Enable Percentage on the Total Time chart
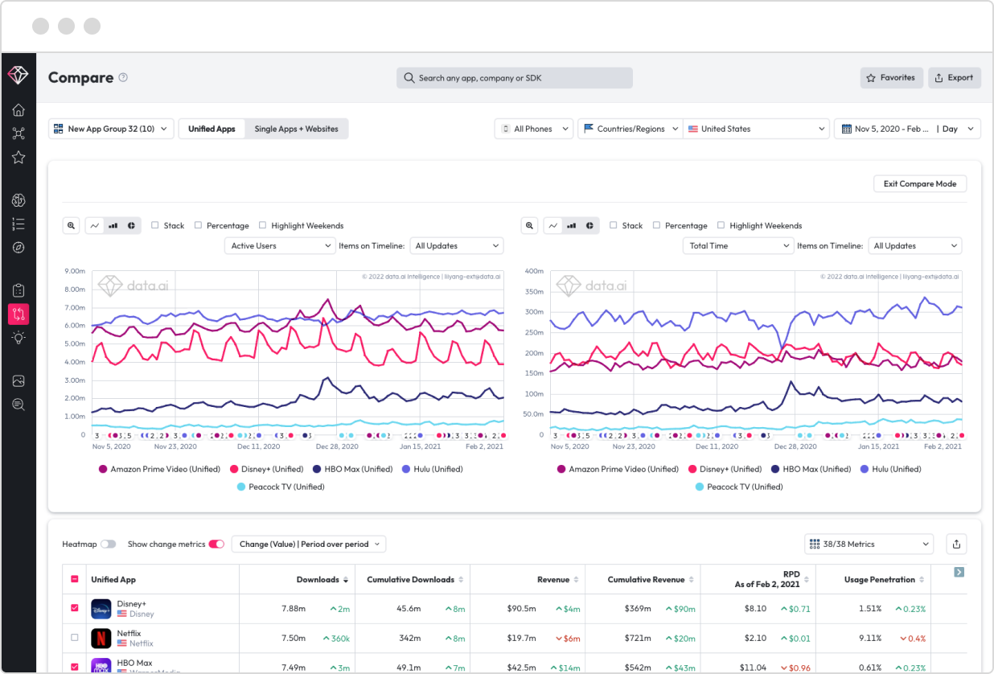994x674 pixels. tap(656, 226)
